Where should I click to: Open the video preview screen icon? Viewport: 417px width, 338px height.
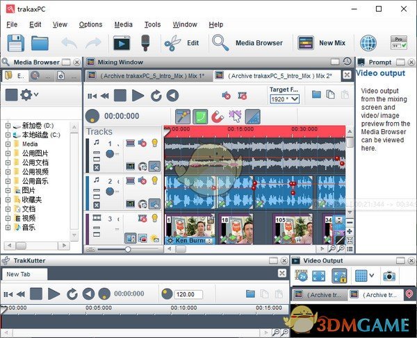(122, 43)
